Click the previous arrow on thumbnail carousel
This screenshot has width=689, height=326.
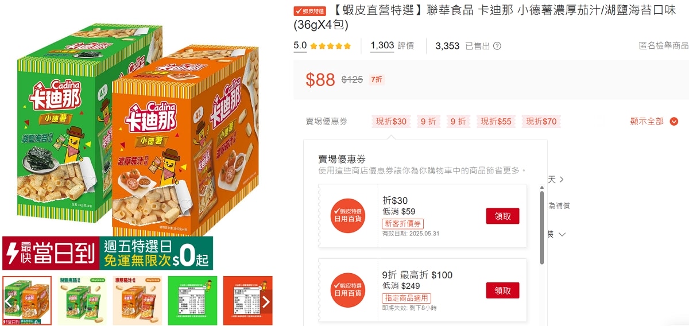point(9,301)
